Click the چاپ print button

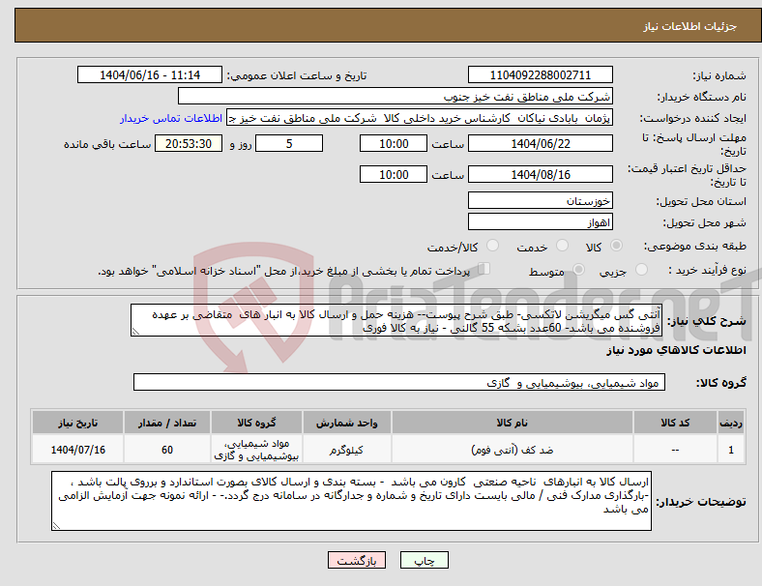tap(425, 560)
